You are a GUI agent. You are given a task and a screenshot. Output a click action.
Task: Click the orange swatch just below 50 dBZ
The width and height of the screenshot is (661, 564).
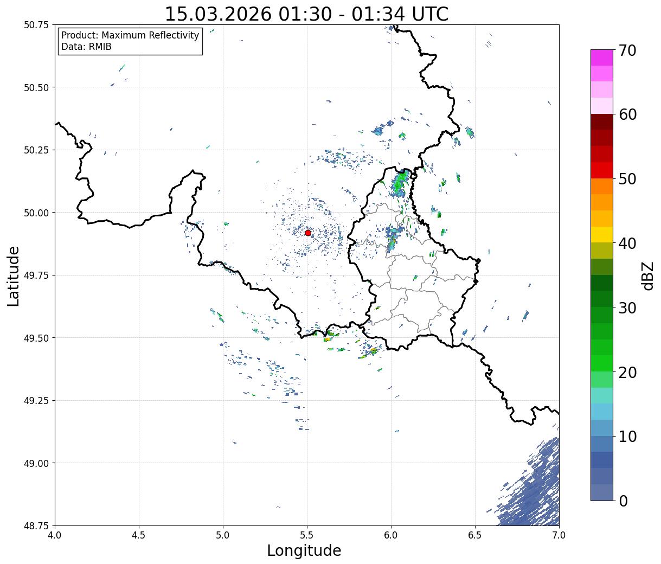[x=602, y=186]
